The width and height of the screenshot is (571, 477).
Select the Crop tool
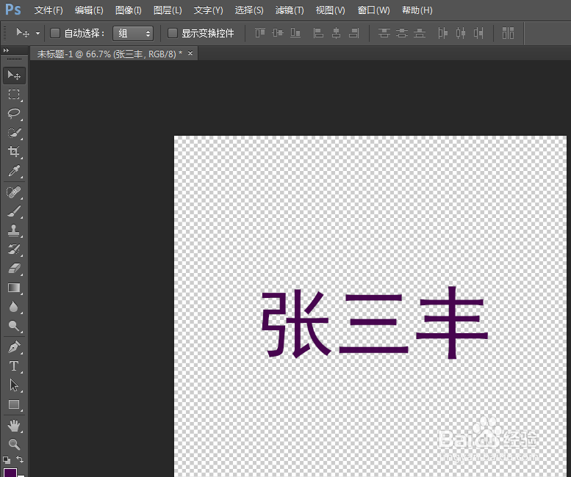tap(14, 151)
